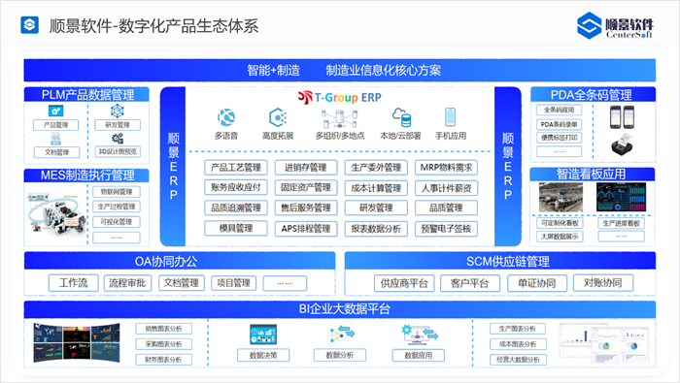The width and height of the screenshot is (680, 383).
Task: Click the 大屏数据展示 label
Action: [x=560, y=237]
